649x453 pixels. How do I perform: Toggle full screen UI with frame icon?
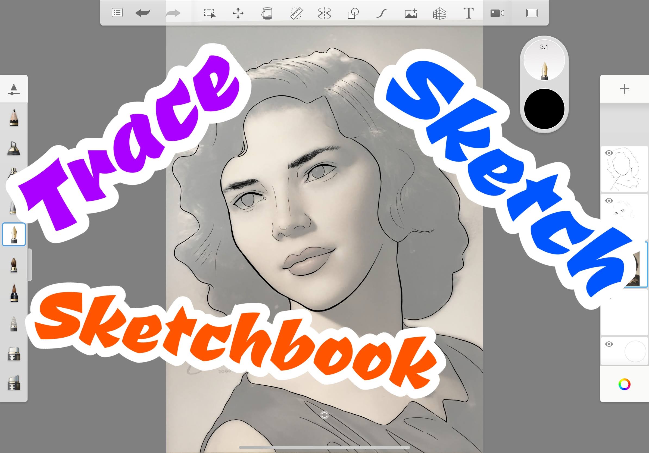pyautogui.click(x=532, y=13)
